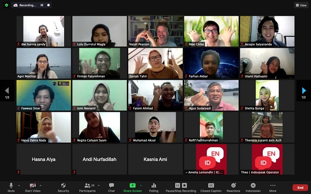The height and width of the screenshot is (194, 311).
Task: Expand Share Screen options arrow
Action: [141, 185]
